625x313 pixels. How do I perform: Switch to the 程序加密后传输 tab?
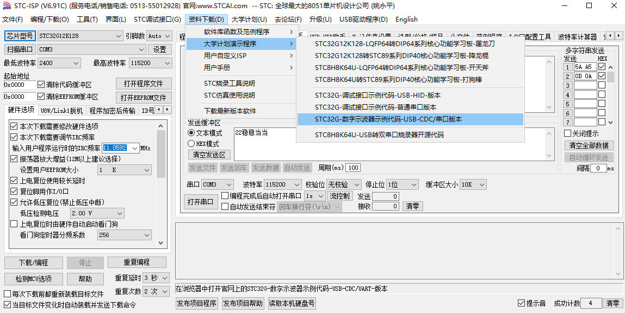112,111
